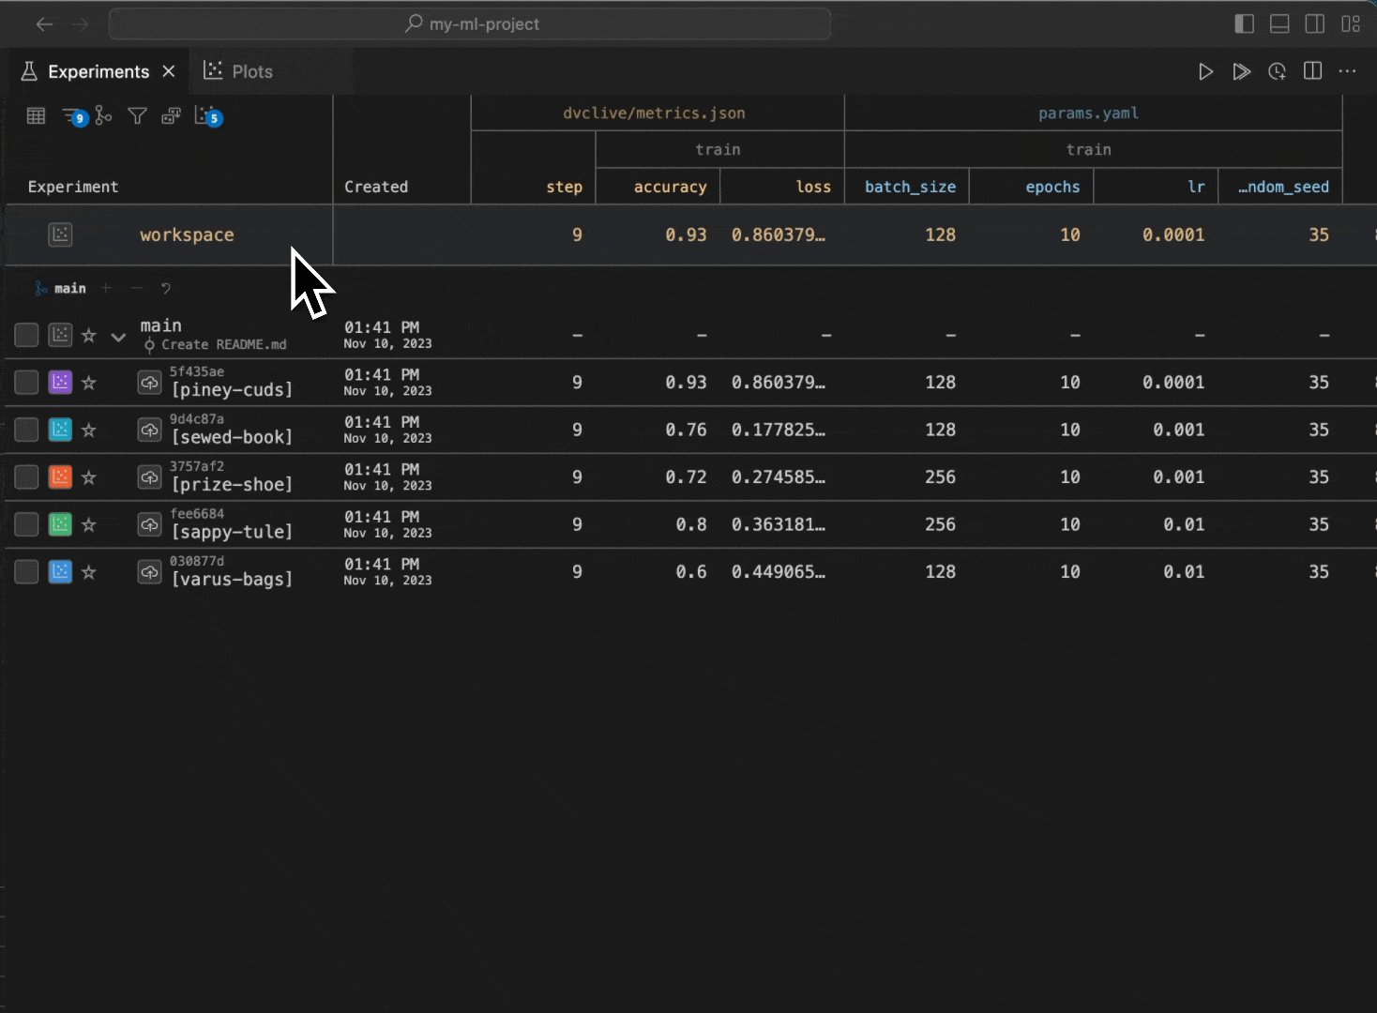Click the table columns grid icon
Image resolution: width=1377 pixels, height=1013 pixels.
36,115
